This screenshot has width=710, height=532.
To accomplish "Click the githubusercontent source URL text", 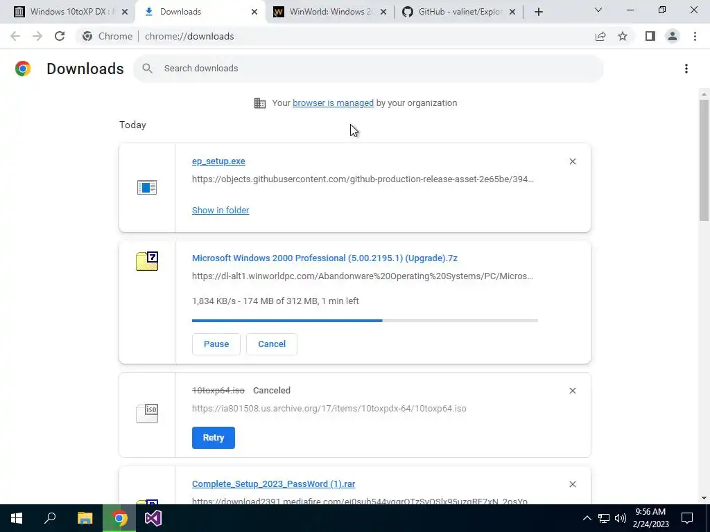I will [x=363, y=179].
